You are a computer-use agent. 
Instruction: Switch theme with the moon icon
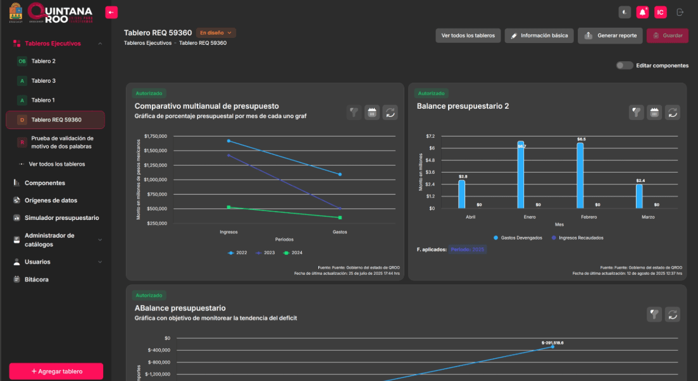click(x=625, y=12)
